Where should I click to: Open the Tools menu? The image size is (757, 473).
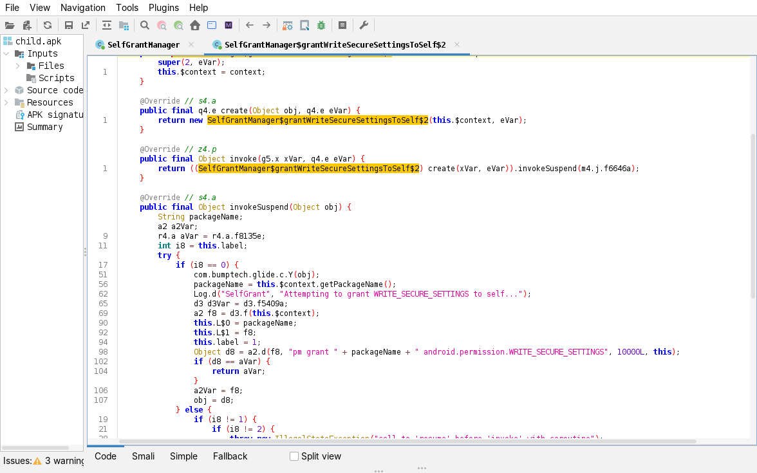pos(127,8)
